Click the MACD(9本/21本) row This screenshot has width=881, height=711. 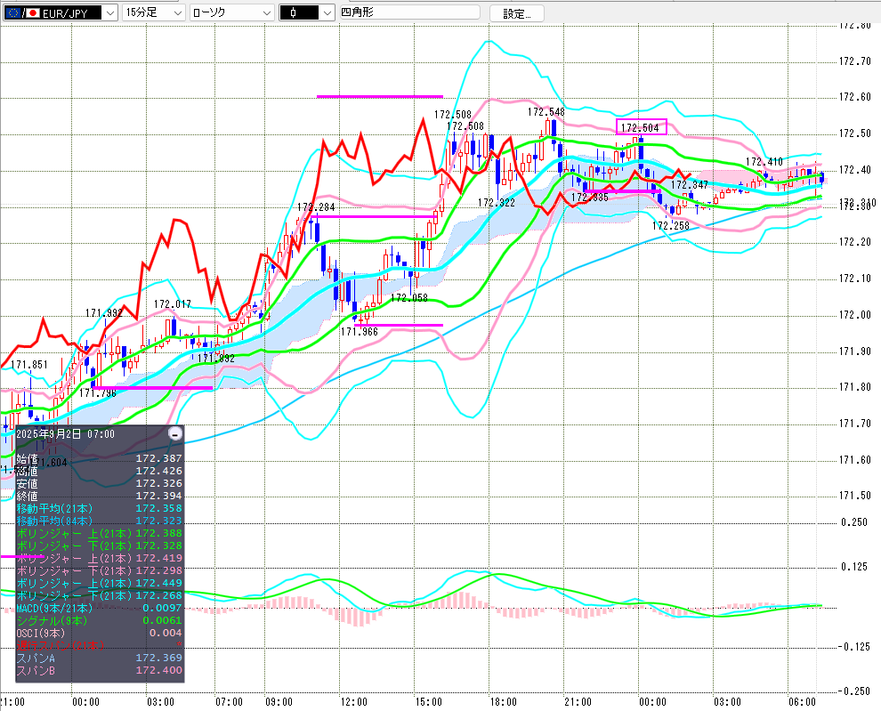pyautogui.click(x=99, y=608)
